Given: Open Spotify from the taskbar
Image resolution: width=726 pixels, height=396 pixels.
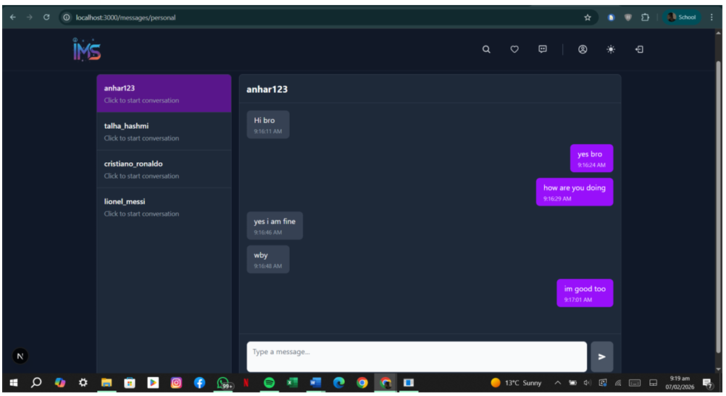Looking at the screenshot, I should [270, 383].
